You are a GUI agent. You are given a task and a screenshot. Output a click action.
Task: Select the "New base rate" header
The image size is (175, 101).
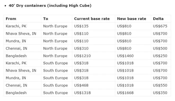(132, 19)
